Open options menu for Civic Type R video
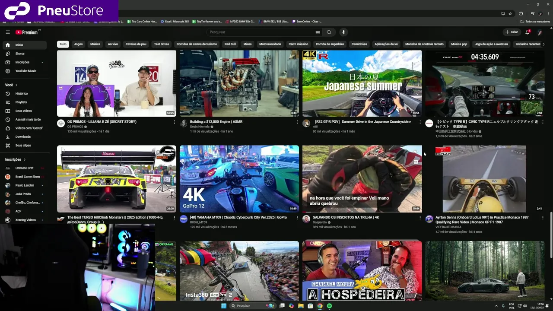The image size is (553, 311). [543, 122]
